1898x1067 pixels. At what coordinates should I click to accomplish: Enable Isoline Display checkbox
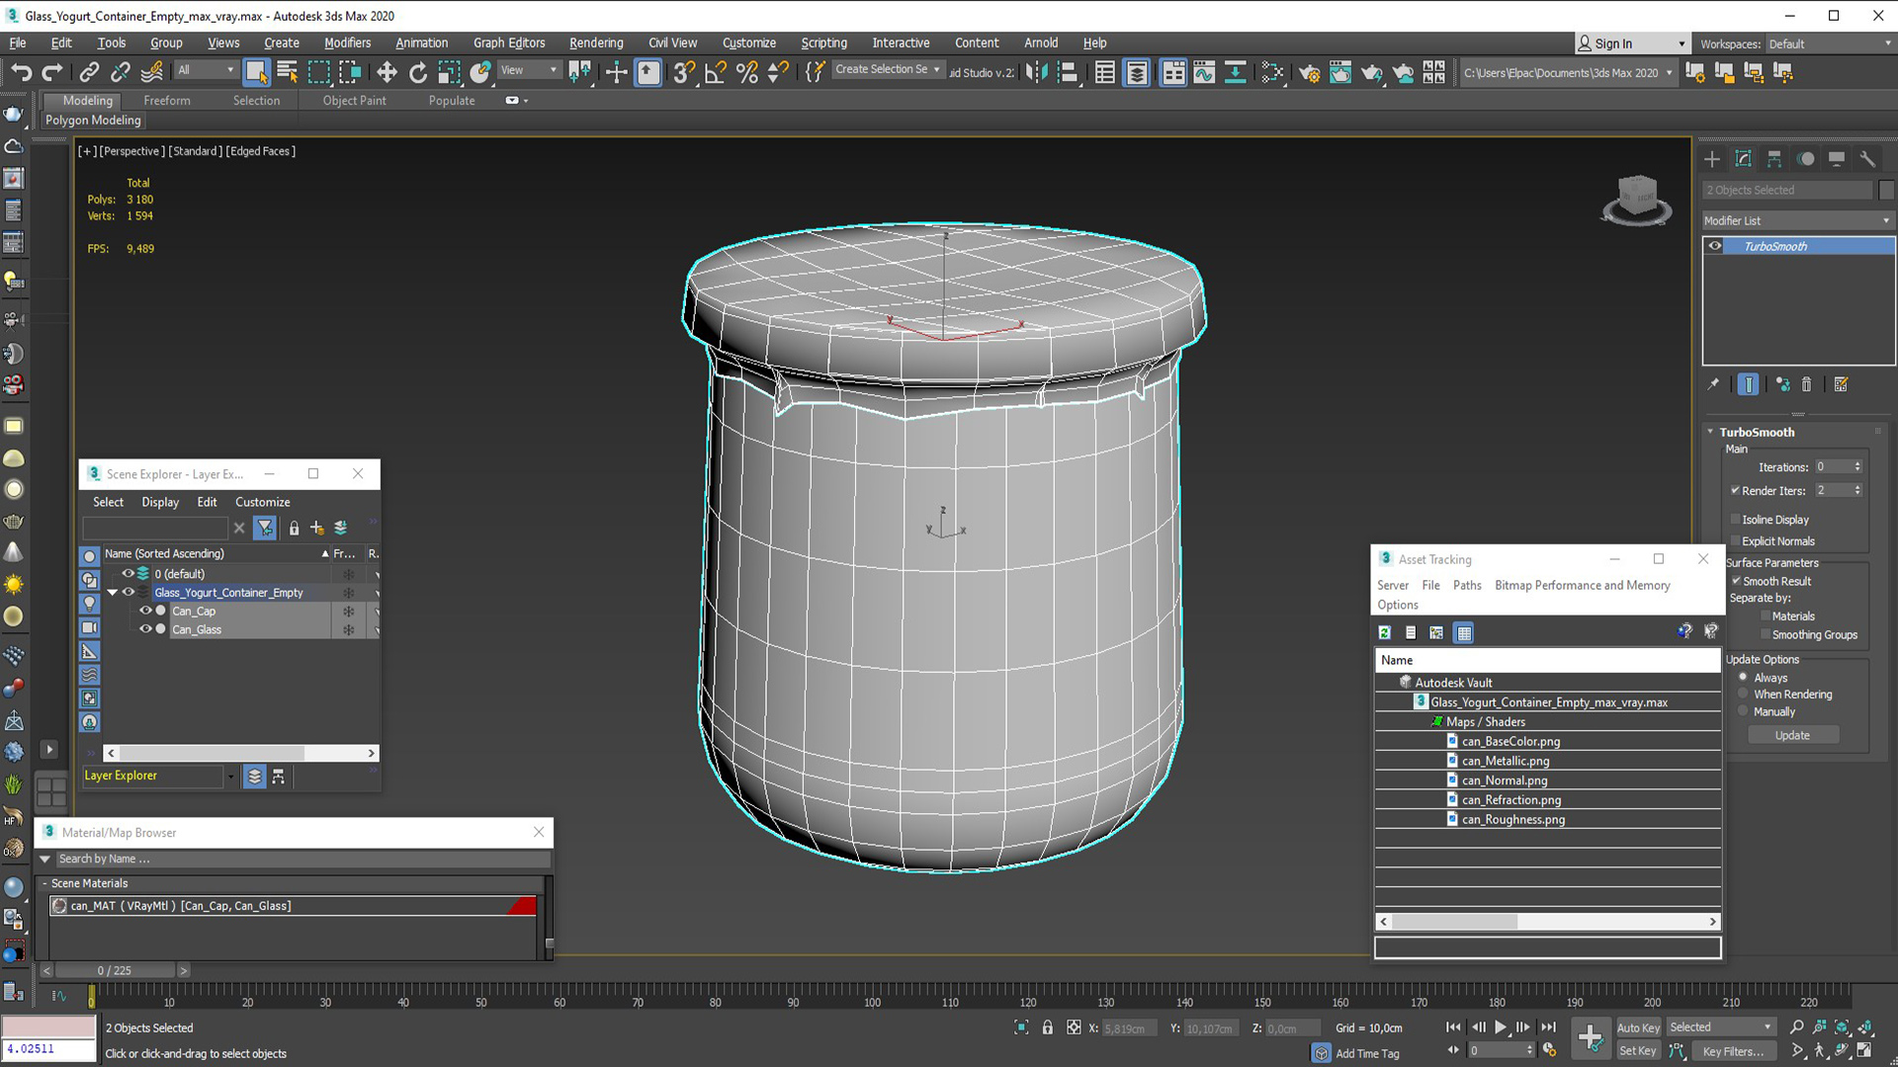(1735, 519)
